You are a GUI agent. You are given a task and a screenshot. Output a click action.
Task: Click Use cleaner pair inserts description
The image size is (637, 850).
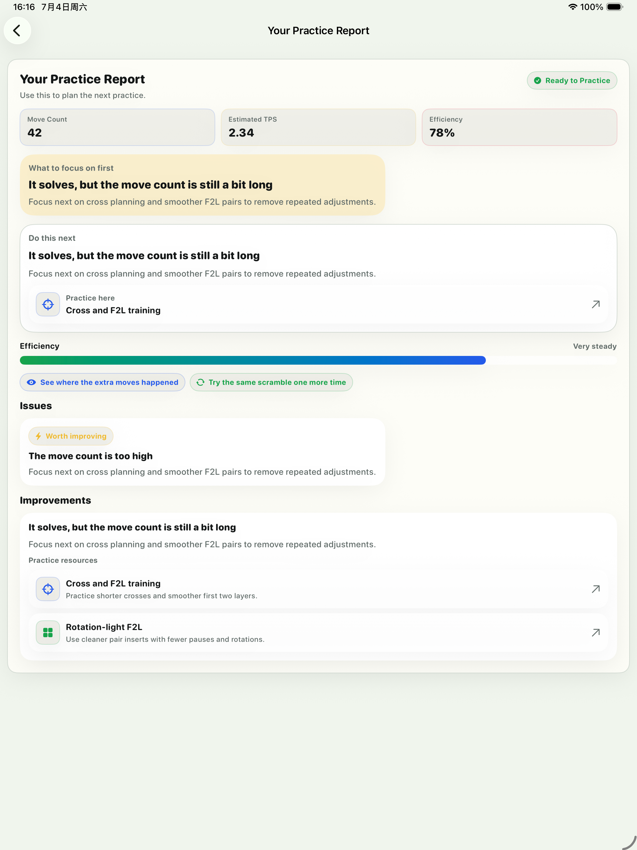click(165, 639)
